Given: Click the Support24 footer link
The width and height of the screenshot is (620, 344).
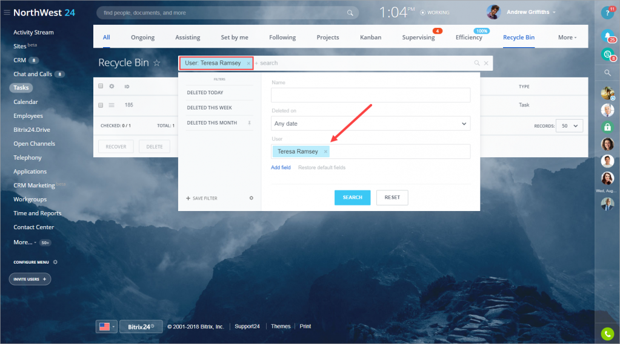Looking at the screenshot, I should [x=247, y=326].
